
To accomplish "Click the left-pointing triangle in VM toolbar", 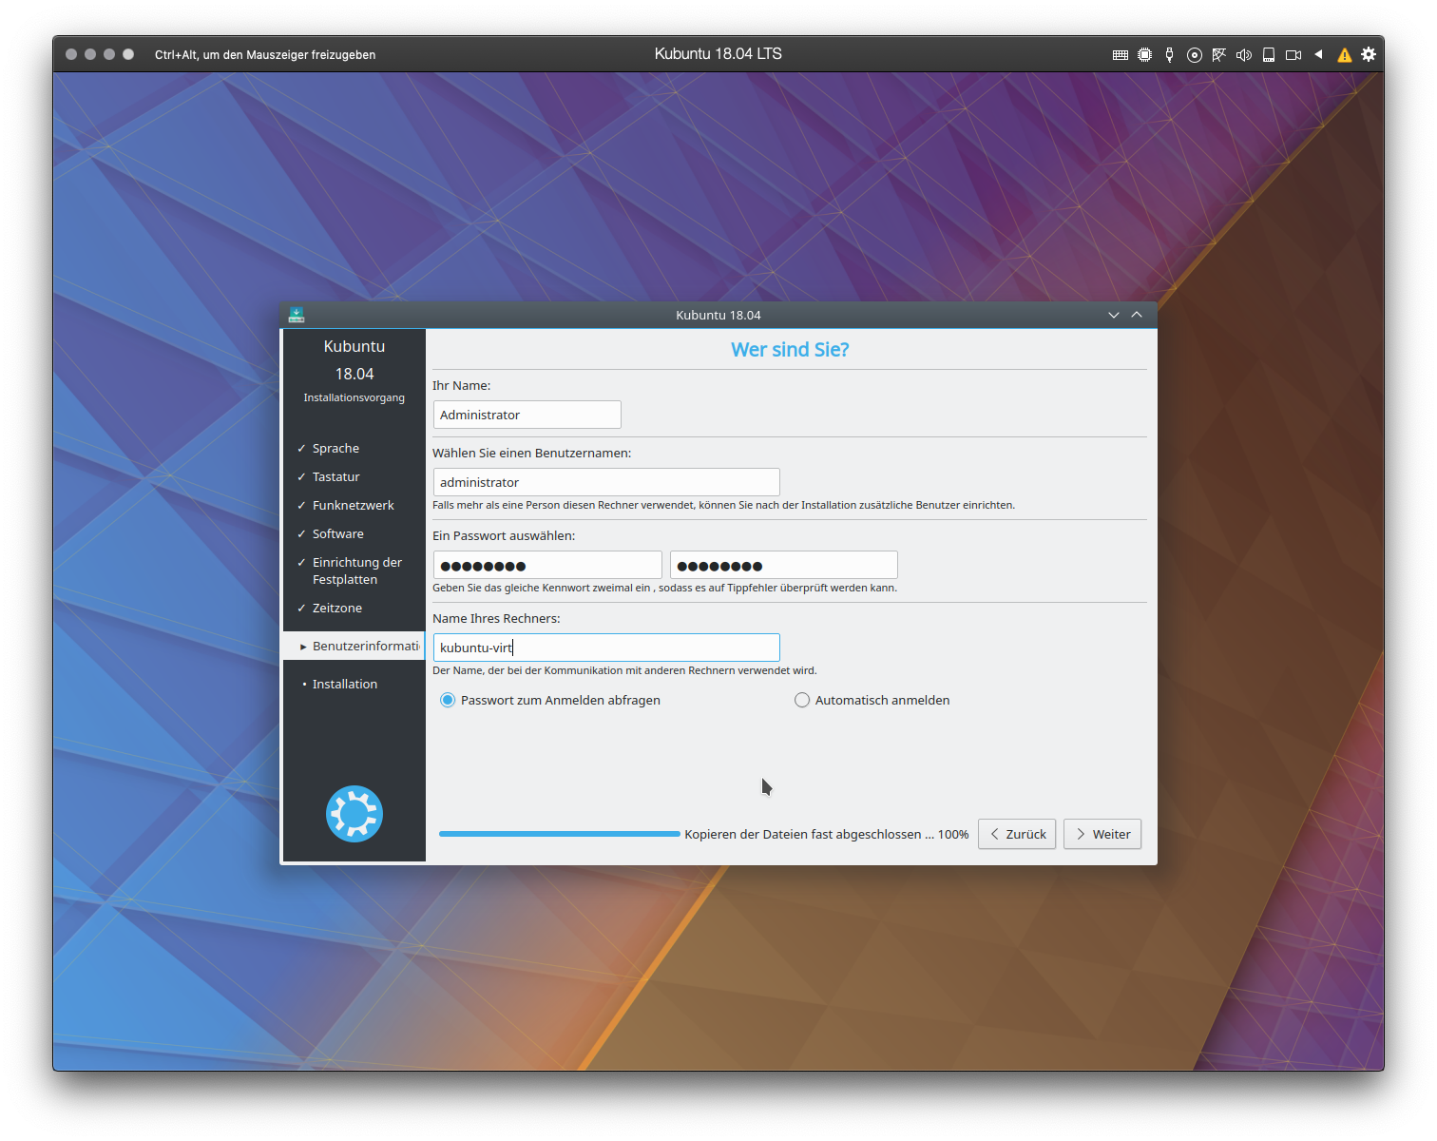I will pos(1318,54).
